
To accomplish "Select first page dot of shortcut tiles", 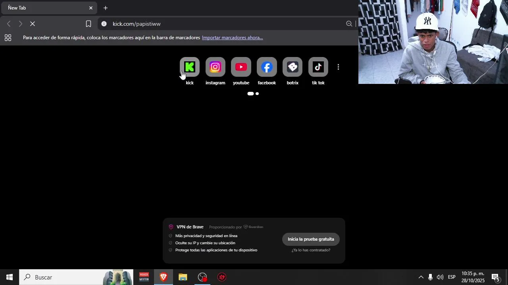I will [x=250, y=94].
